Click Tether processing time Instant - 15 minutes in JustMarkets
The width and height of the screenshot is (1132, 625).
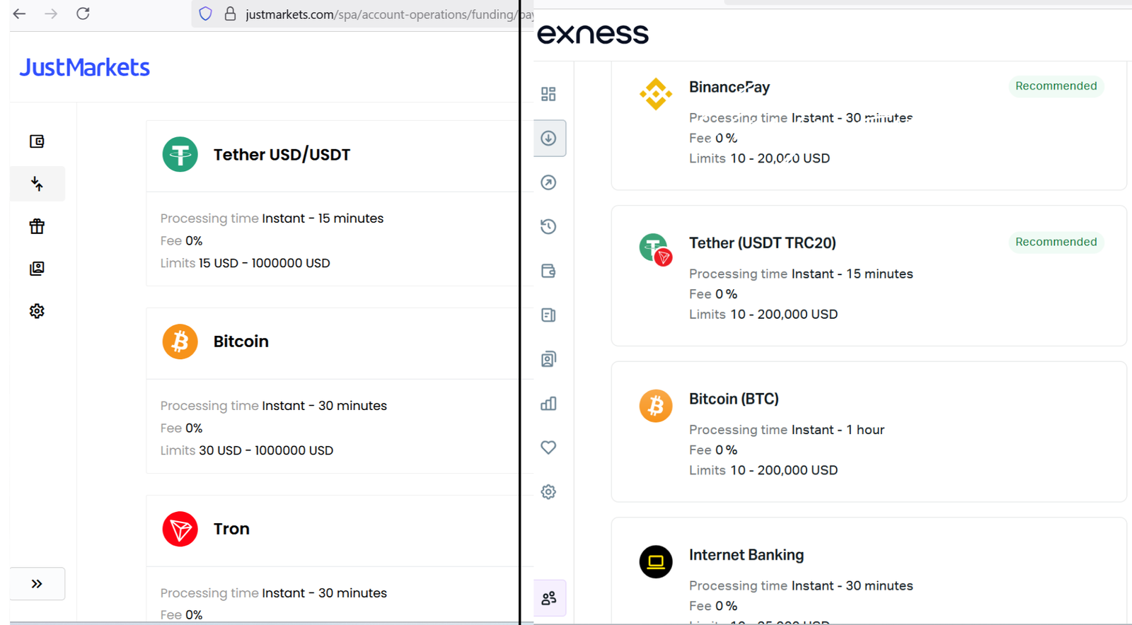pos(323,218)
